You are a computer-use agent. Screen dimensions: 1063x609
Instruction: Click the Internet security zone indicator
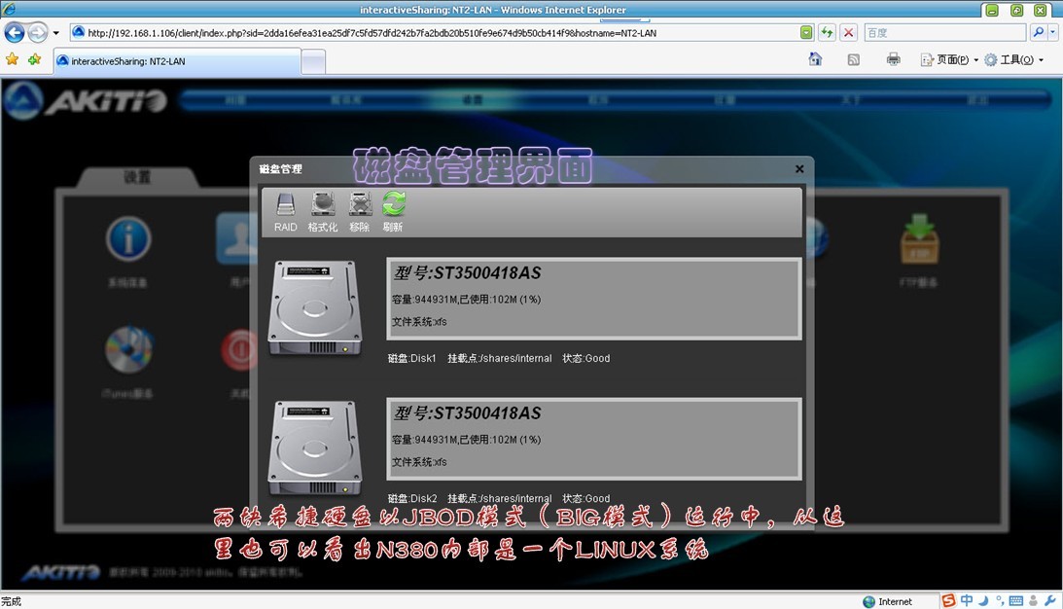tap(887, 601)
